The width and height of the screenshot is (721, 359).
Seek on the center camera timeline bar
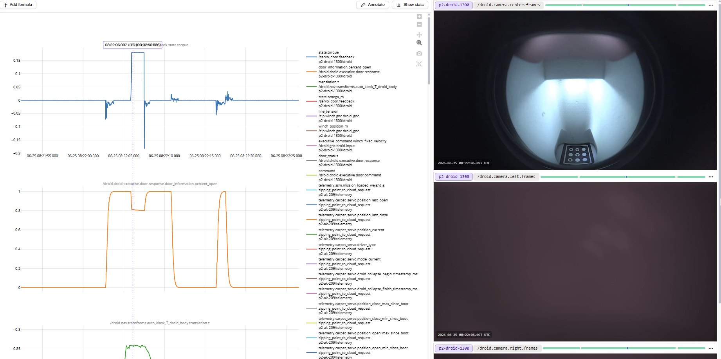click(625, 5)
